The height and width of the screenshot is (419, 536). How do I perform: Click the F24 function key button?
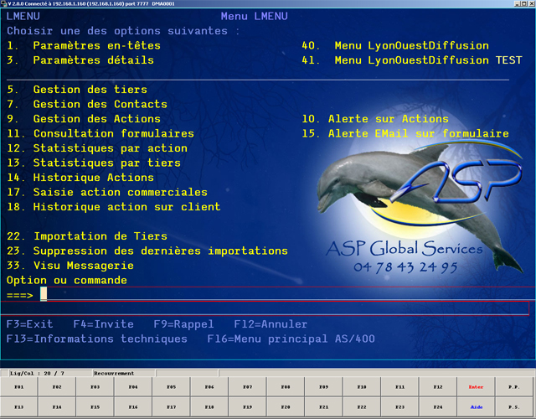point(438,407)
